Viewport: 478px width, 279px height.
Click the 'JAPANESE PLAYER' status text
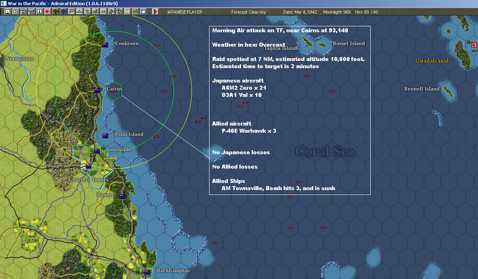185,12
